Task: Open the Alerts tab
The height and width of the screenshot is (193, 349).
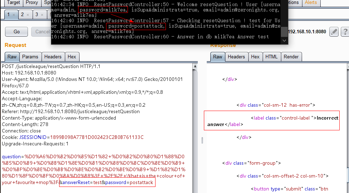Action: [311, 3]
